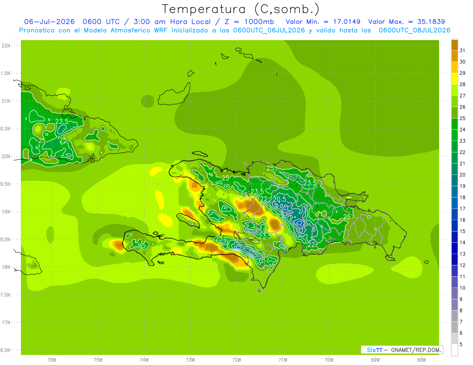
Task: Click colorbar swatch between 30 and 31
Action: tap(454, 56)
